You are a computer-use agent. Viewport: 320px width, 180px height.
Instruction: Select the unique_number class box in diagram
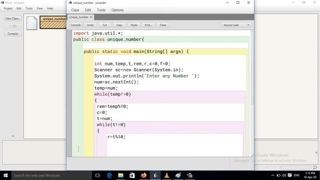pyautogui.click(x=53, y=22)
